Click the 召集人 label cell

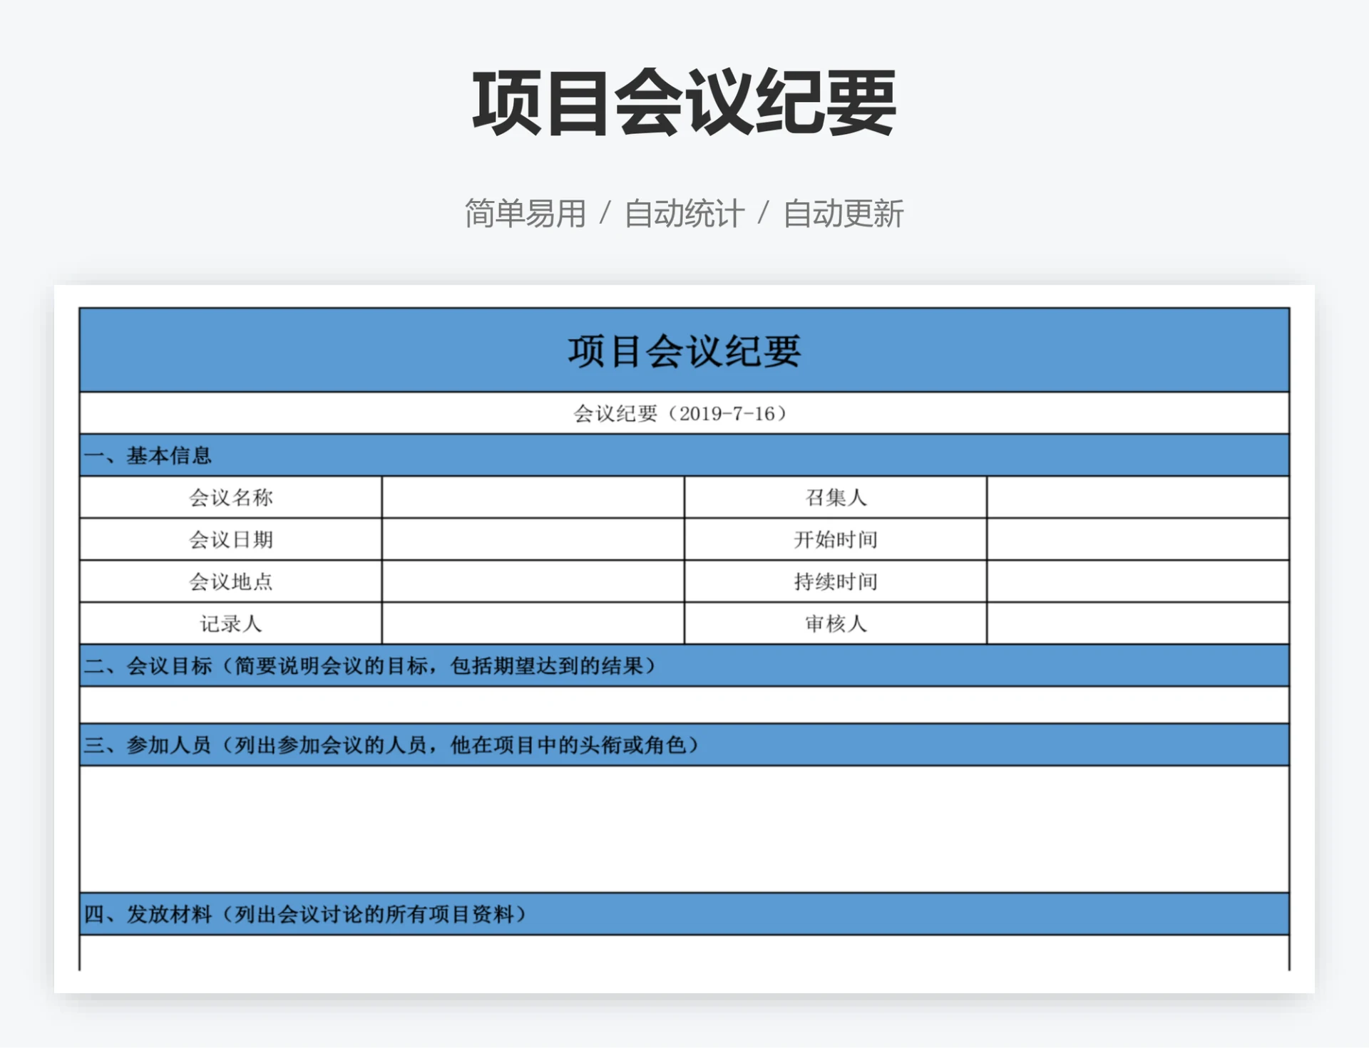click(836, 497)
